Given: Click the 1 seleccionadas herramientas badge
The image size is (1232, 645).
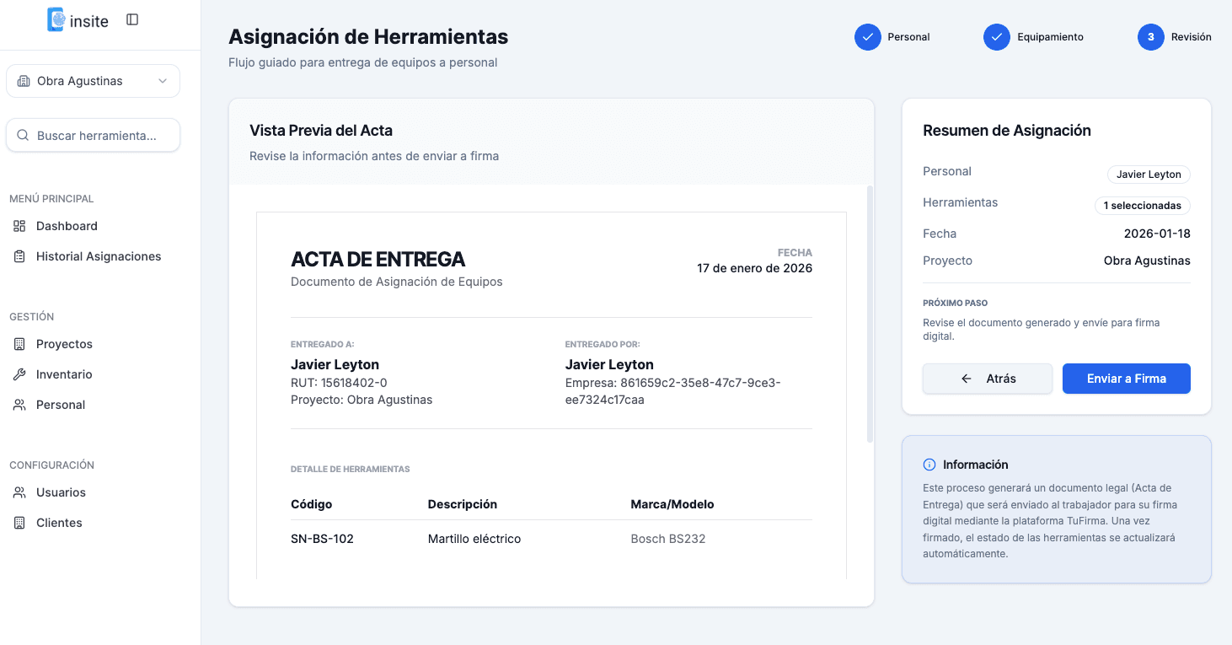Looking at the screenshot, I should click(x=1143, y=205).
